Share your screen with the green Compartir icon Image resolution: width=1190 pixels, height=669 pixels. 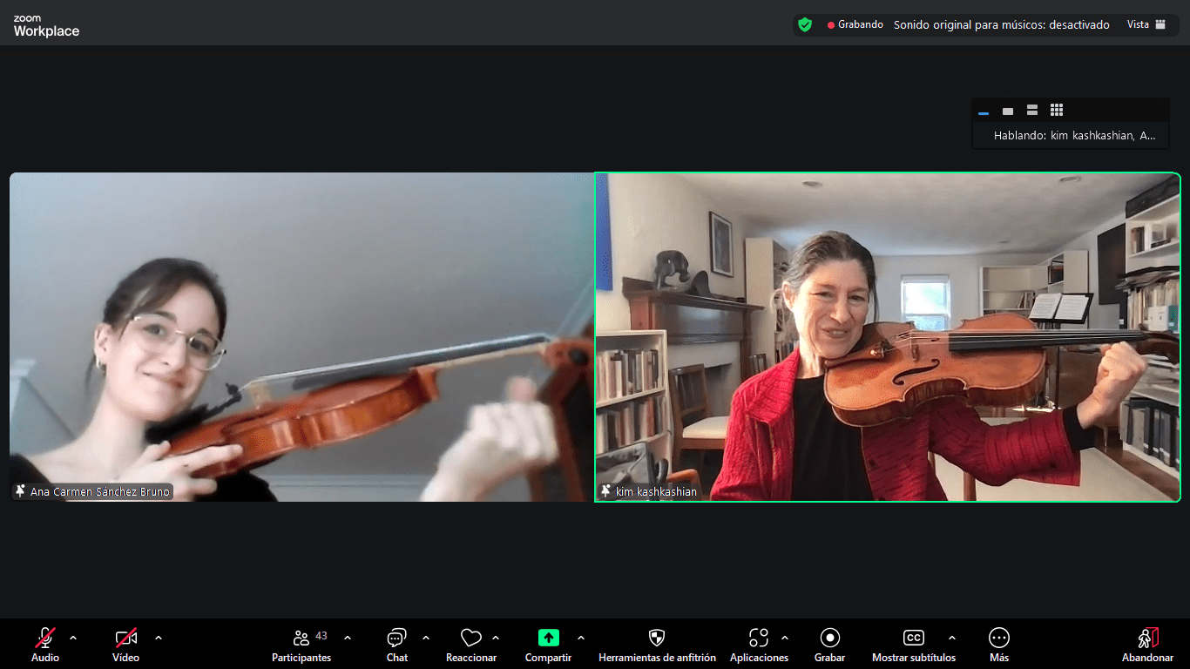coord(548,637)
